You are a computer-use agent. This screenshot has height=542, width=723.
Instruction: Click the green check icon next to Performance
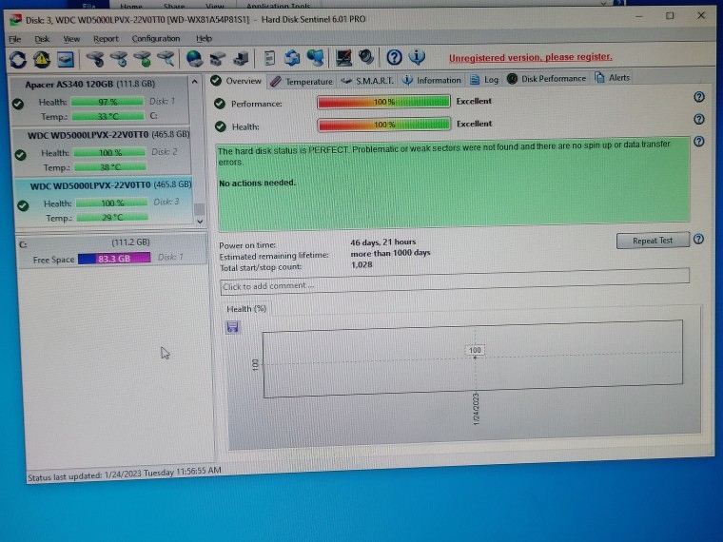click(x=220, y=104)
